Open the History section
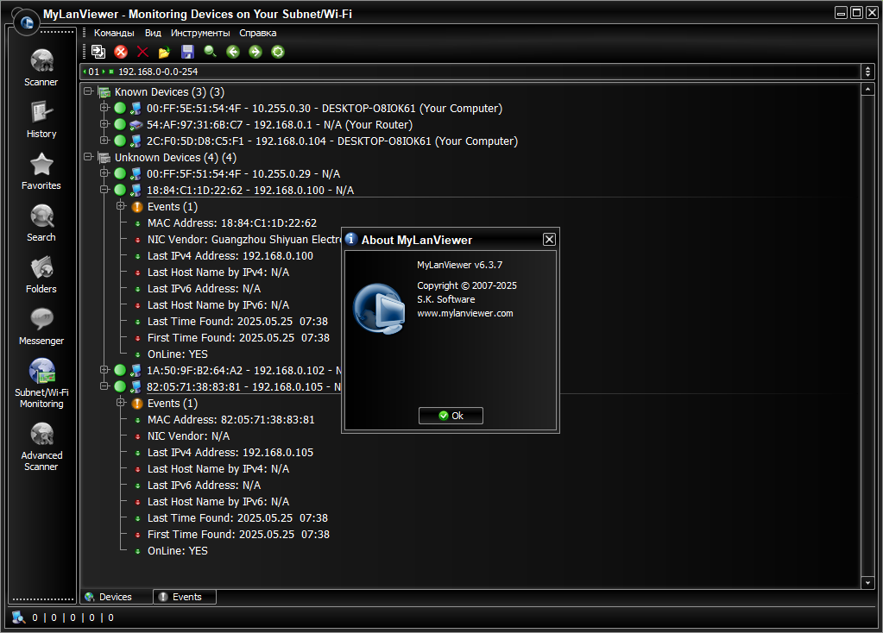883x633 pixels. (x=41, y=119)
